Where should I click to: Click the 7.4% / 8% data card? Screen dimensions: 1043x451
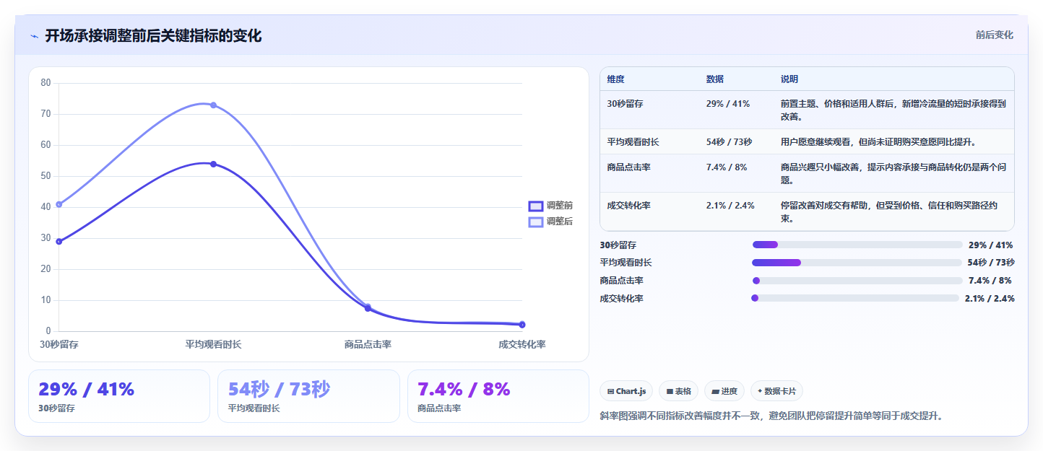[498, 396]
